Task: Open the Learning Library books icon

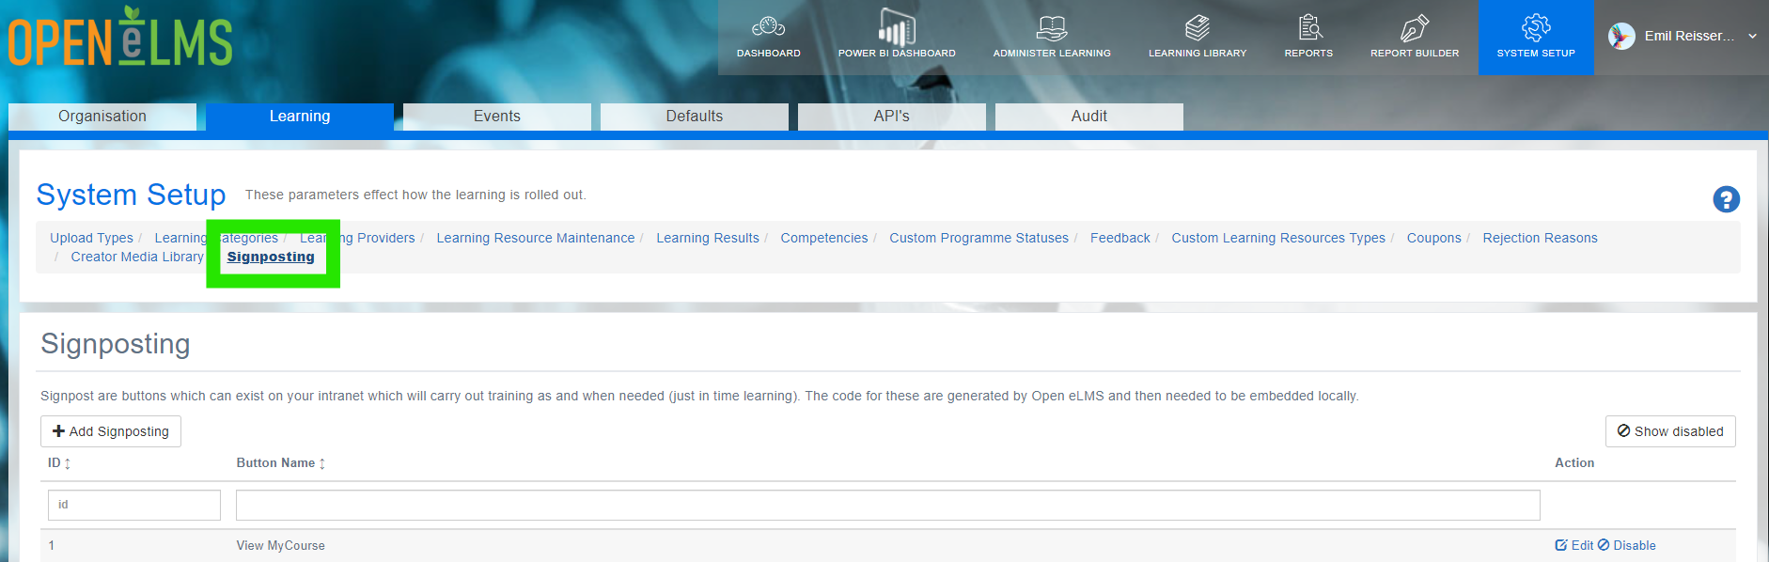Action: point(1198,27)
